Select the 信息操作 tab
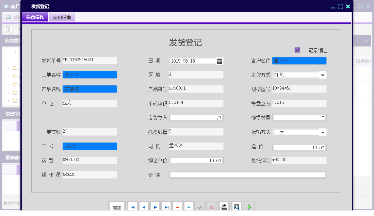 (x=35, y=17)
